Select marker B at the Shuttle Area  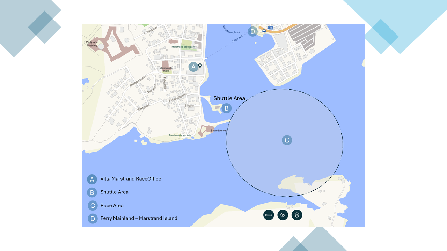pyautogui.click(x=226, y=108)
